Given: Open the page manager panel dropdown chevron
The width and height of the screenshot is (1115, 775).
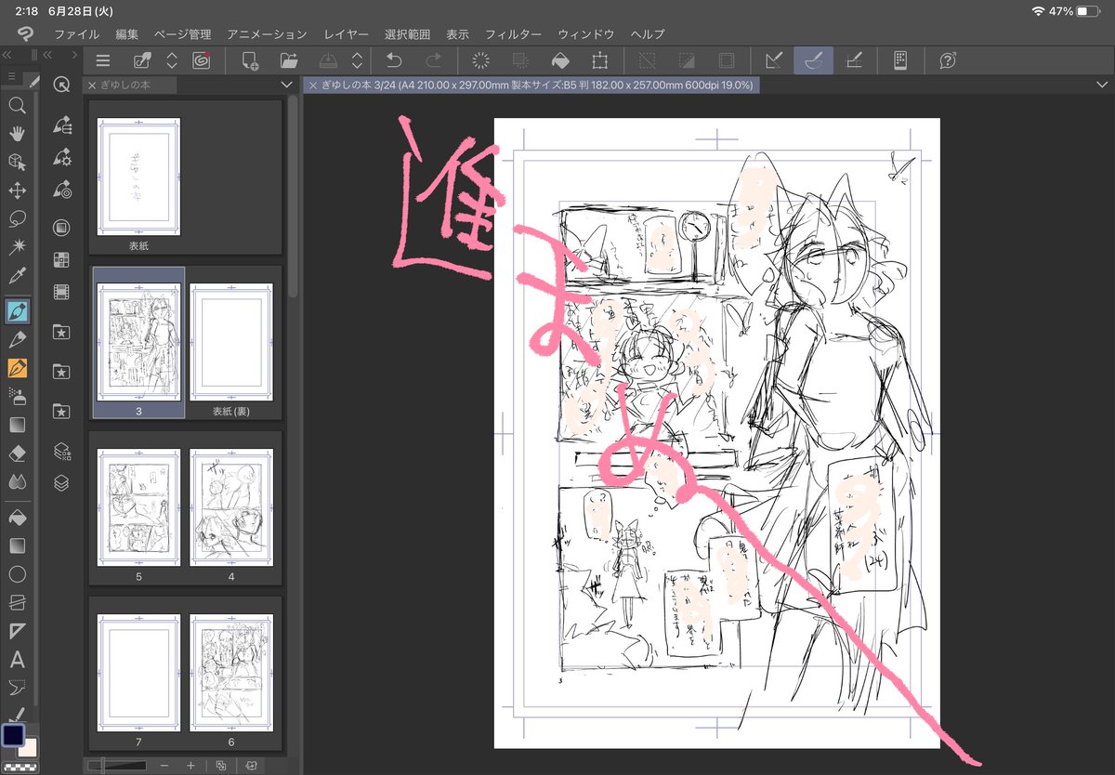Looking at the screenshot, I should [x=286, y=85].
